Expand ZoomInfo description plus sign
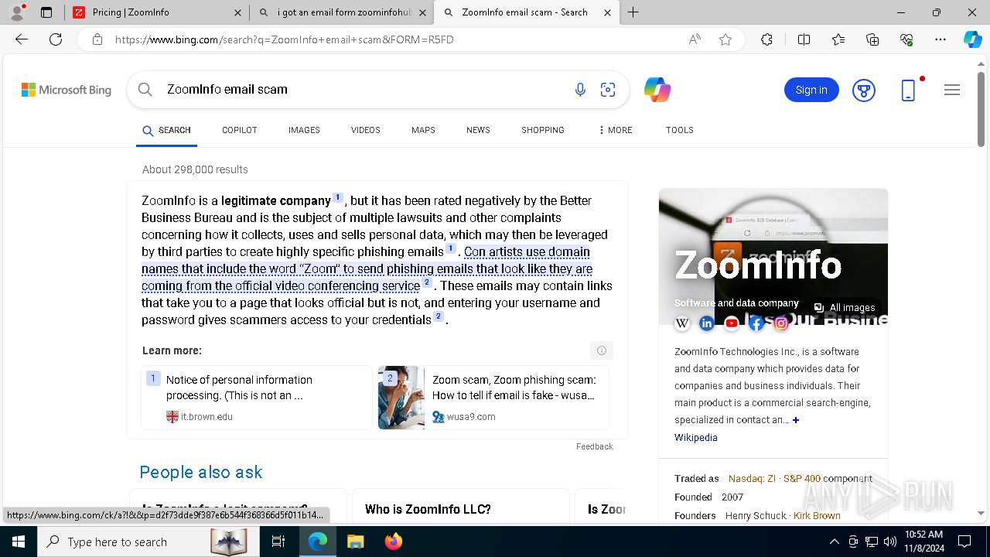This screenshot has width=990, height=557. point(796,420)
